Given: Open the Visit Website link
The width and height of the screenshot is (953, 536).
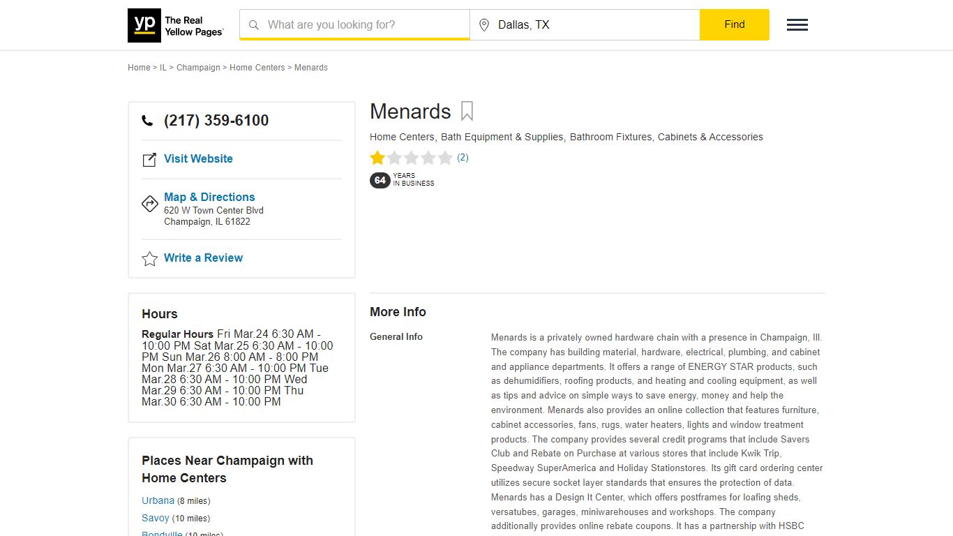Looking at the screenshot, I should click(198, 159).
